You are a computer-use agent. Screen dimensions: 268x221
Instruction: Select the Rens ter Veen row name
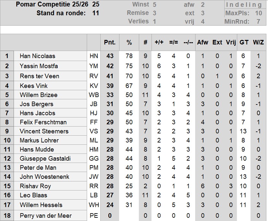pos(39,76)
